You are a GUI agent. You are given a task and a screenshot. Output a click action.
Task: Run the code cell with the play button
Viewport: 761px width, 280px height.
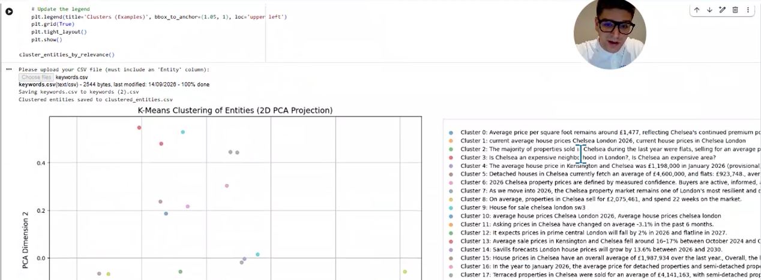[x=9, y=11]
